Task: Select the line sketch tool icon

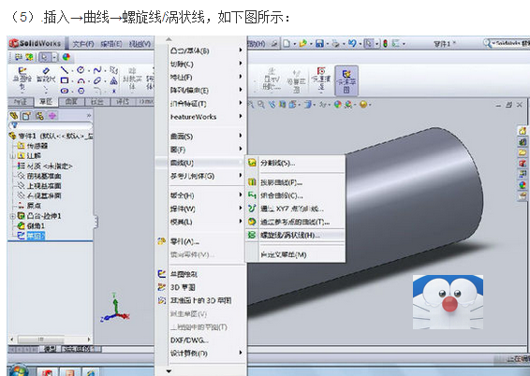Action: [65, 70]
